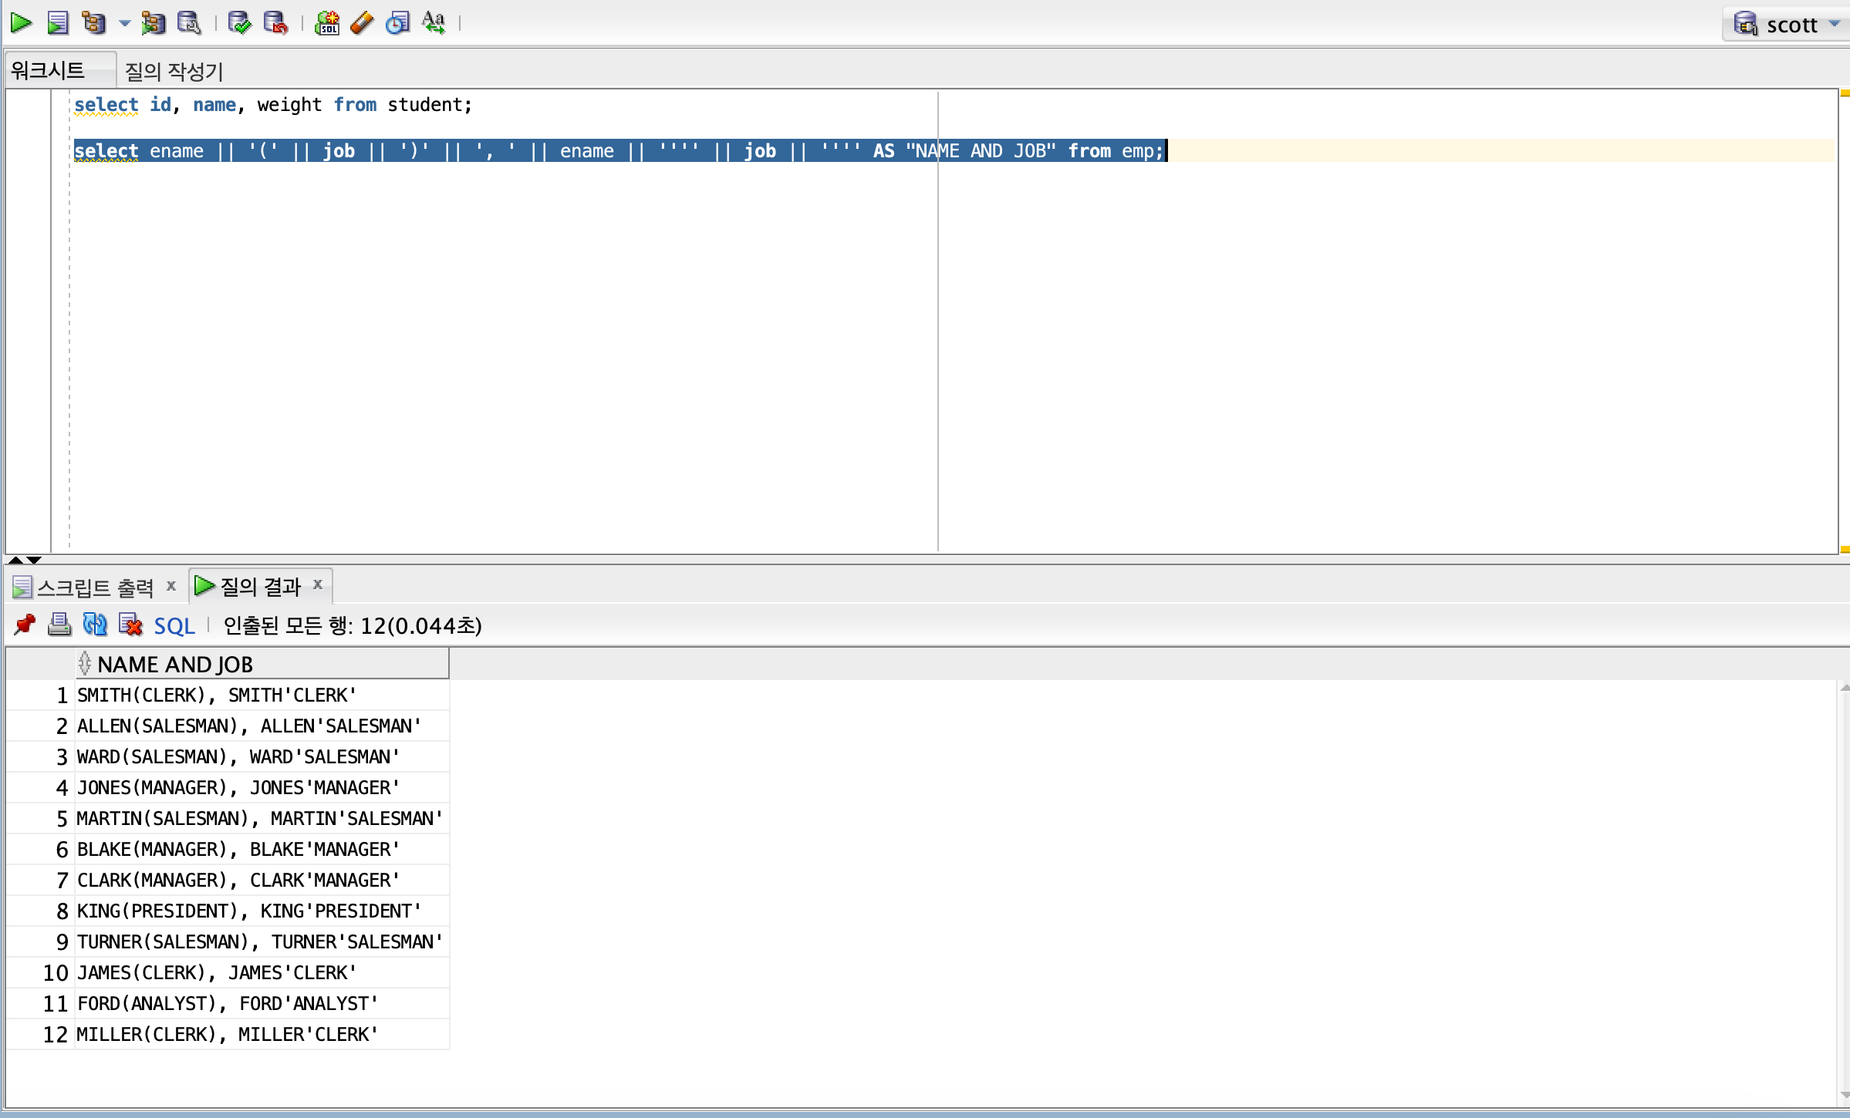Click the Explain Plan icon
1850x1118 pixels.
[94, 23]
